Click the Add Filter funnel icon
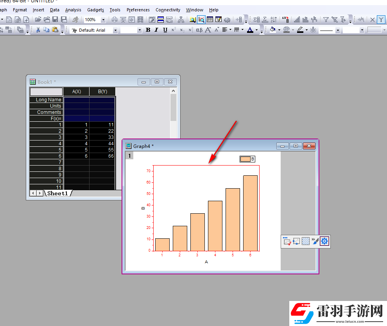The height and width of the screenshot is (326, 387). [x=326, y=20]
